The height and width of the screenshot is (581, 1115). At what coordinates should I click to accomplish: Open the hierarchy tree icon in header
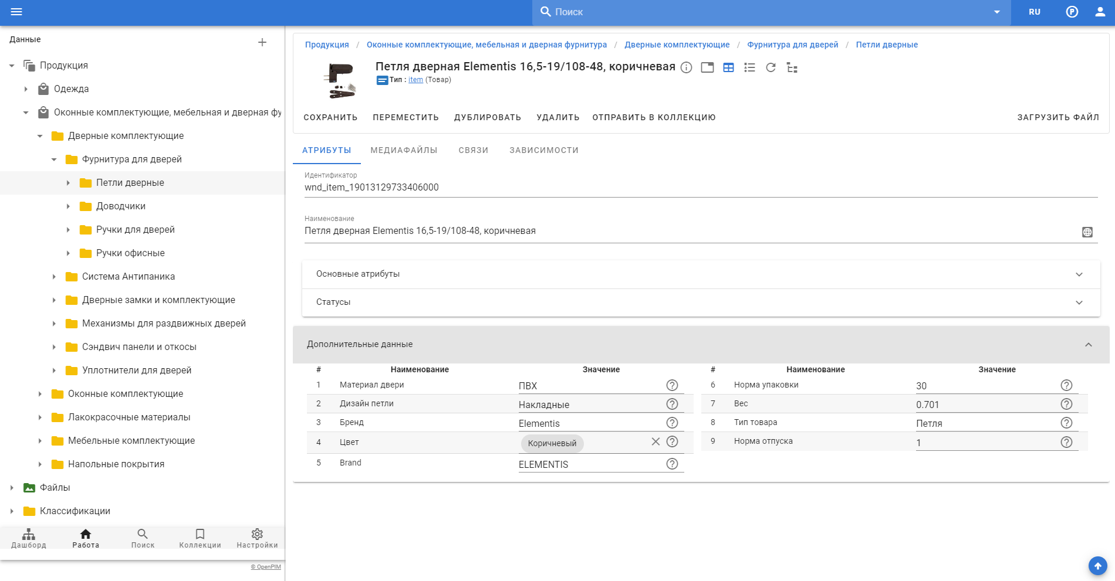[792, 68]
